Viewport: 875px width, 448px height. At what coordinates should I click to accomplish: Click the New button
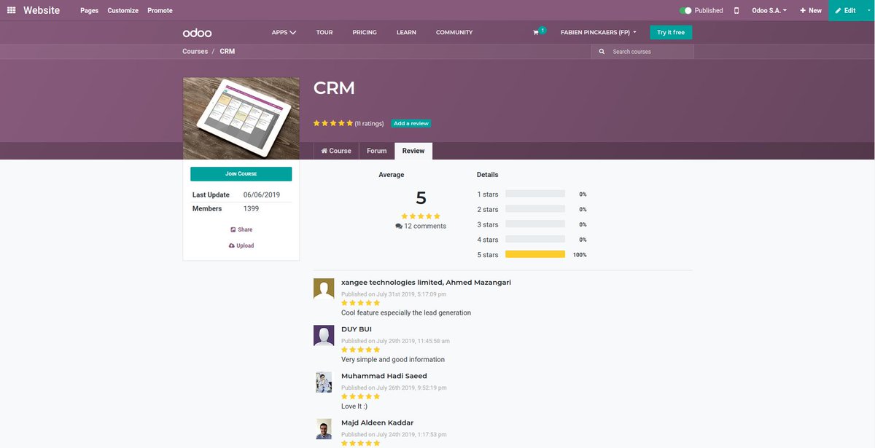point(810,10)
